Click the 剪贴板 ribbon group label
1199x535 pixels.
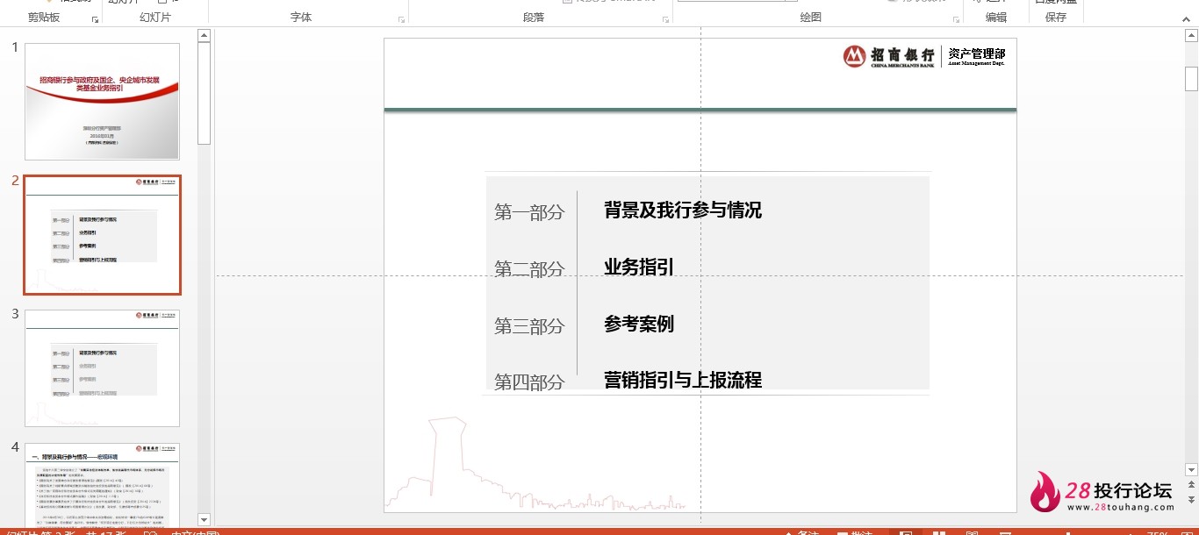[44, 18]
